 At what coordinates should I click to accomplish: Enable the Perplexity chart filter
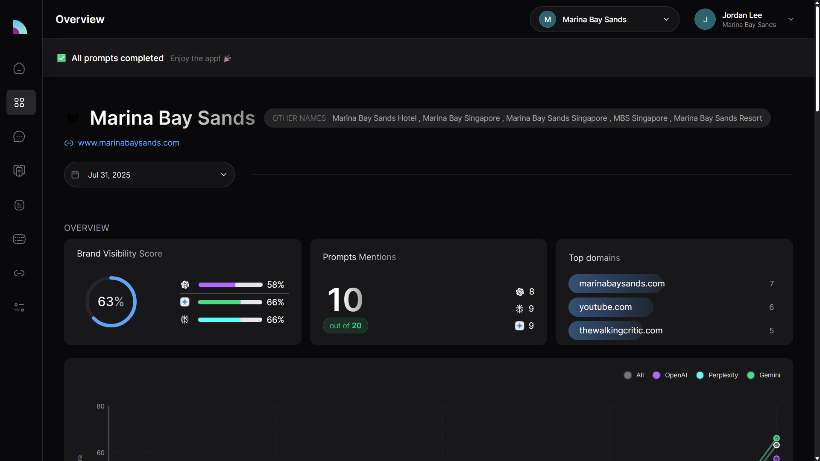point(717,375)
